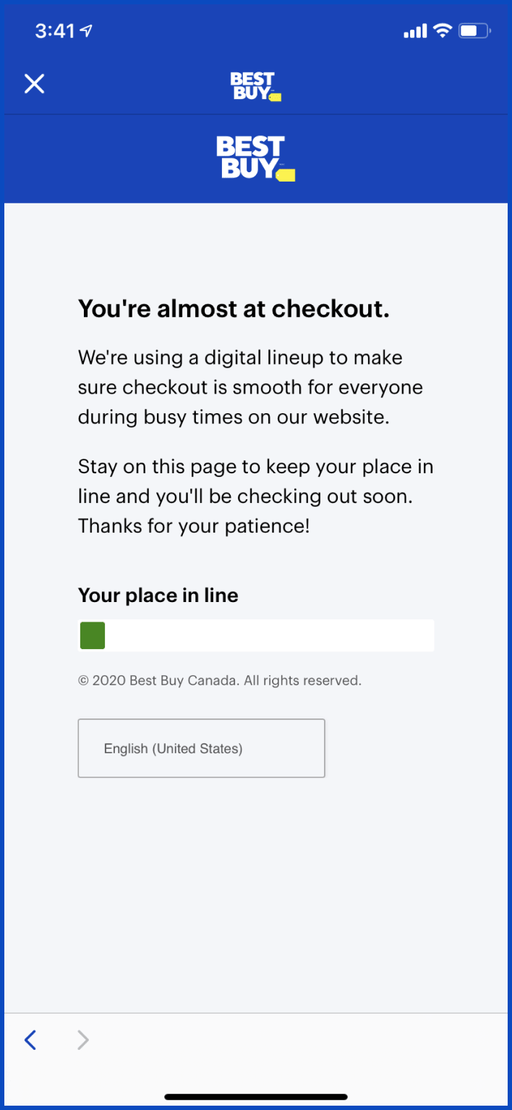Tap the battery indicator icon
The image size is (512, 1110).
(474, 31)
